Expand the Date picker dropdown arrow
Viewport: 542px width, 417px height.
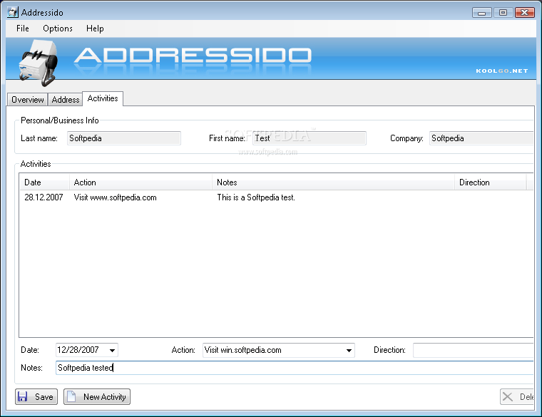tap(113, 350)
